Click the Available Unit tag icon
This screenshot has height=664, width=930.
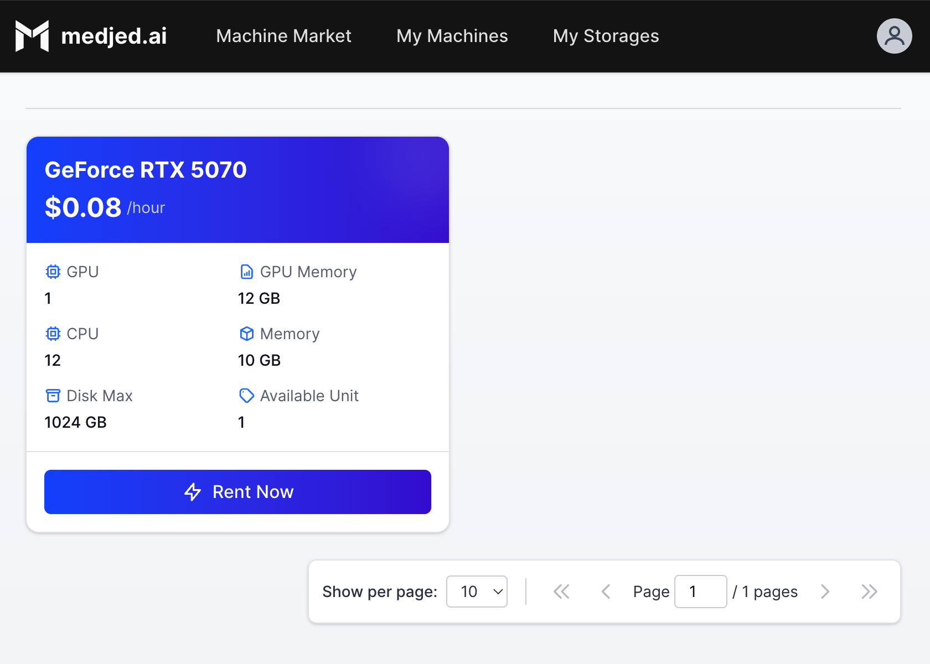coord(245,395)
